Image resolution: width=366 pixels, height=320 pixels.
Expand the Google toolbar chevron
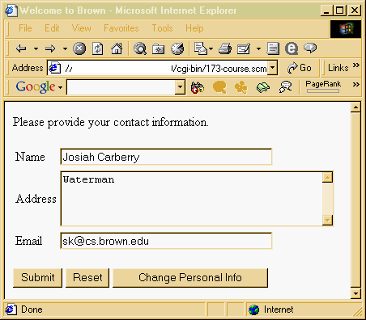[356, 85]
